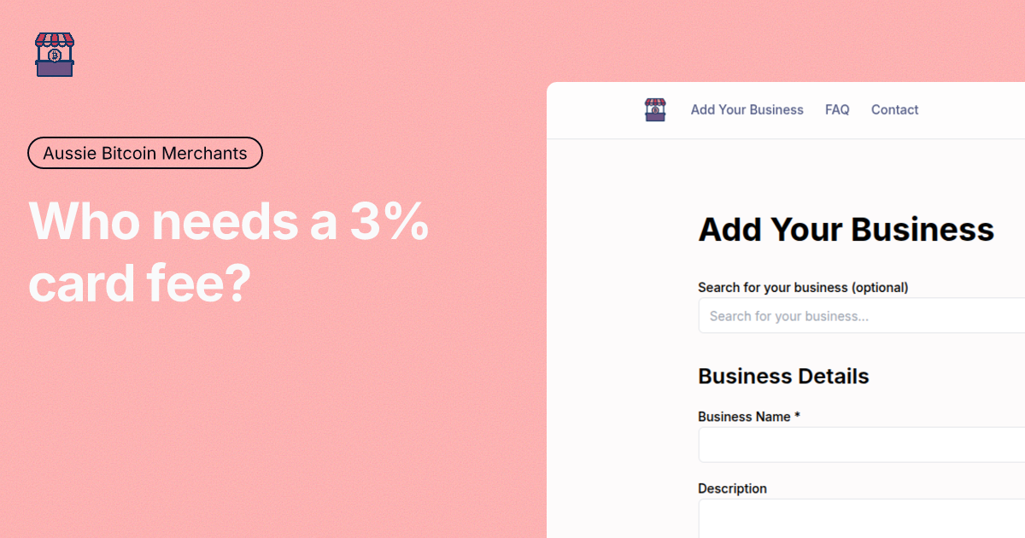1025x538 pixels.
Task: Click the Bitcoin storefront logo at top-left
Action: (55, 55)
